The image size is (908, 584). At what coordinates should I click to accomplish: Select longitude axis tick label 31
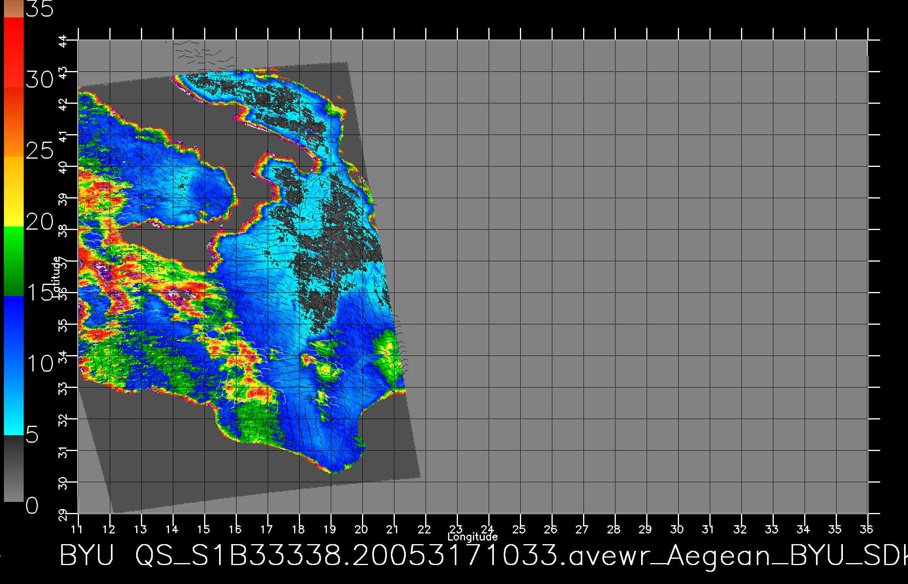click(x=708, y=529)
